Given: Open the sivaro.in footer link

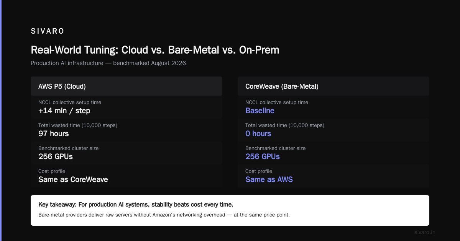Looking at the screenshot, I should [425, 232].
